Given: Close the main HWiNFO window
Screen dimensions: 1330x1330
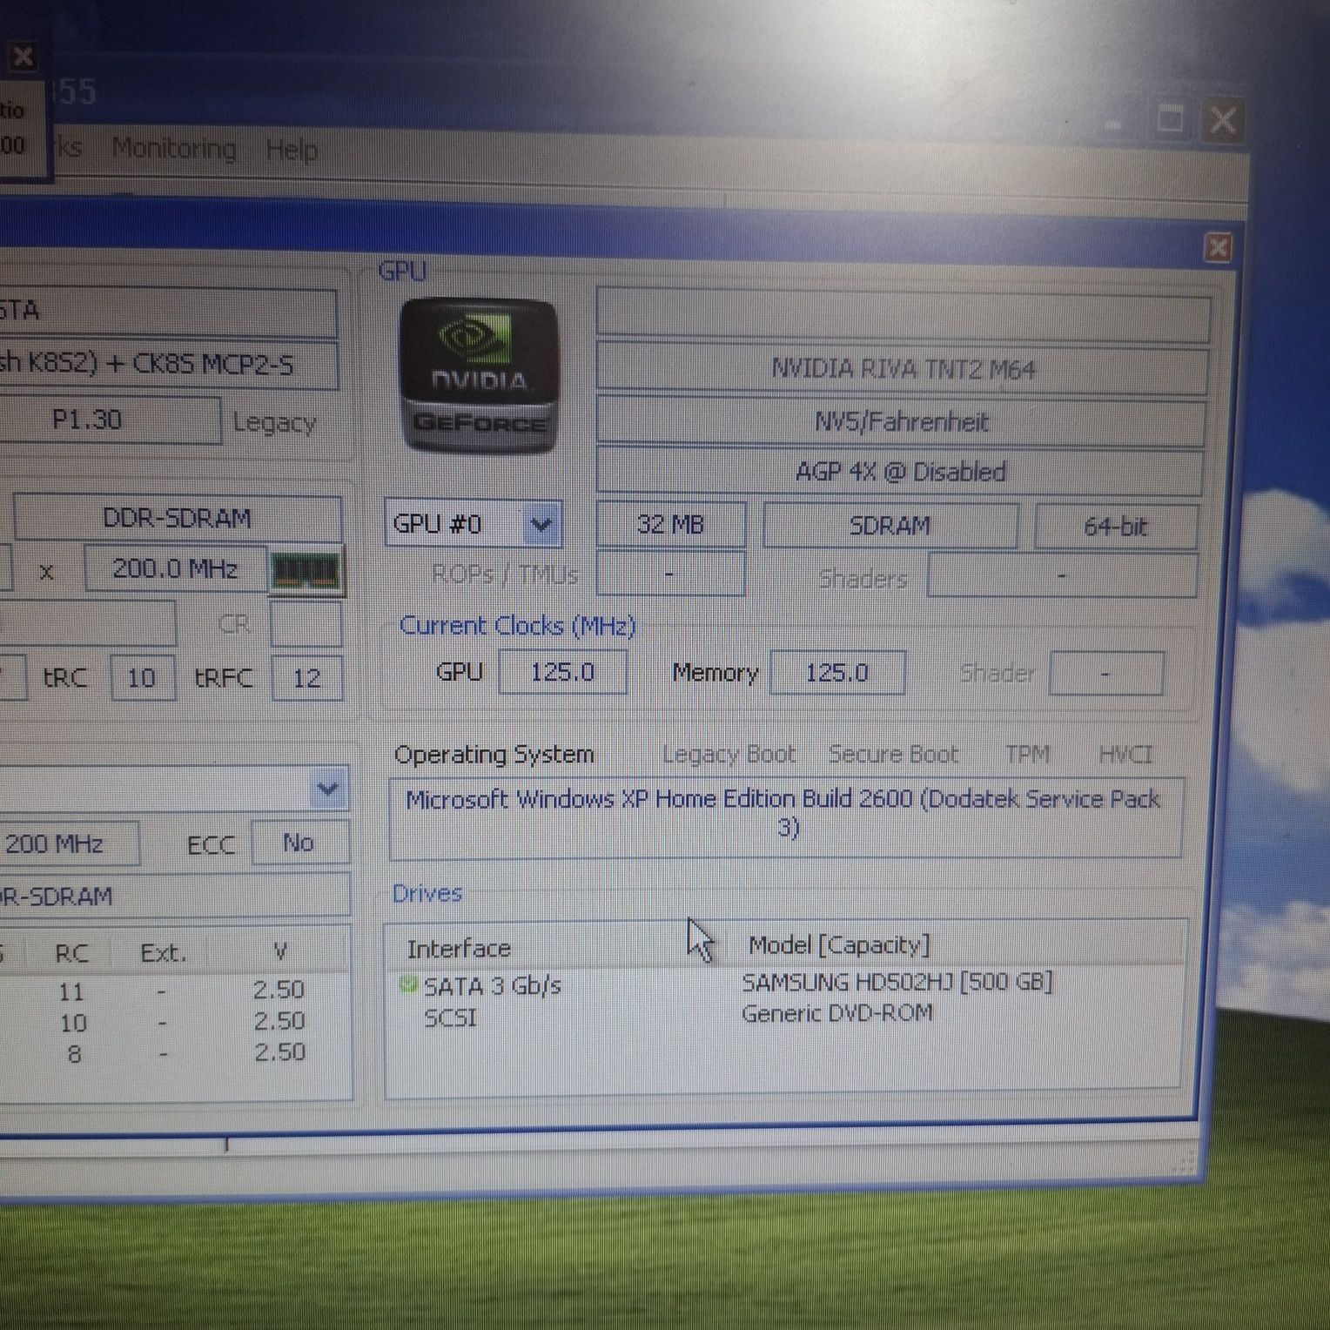Looking at the screenshot, I should 1222,119.
